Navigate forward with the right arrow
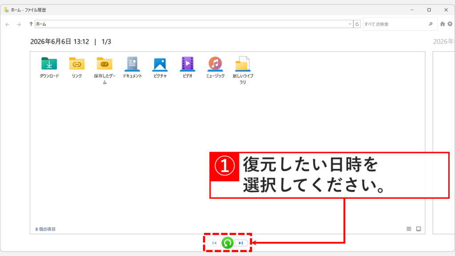The height and width of the screenshot is (256, 455). [x=19, y=24]
